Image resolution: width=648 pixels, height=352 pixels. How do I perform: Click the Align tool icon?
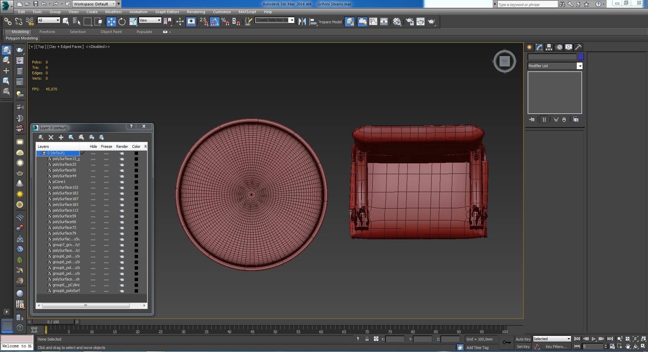[313, 22]
